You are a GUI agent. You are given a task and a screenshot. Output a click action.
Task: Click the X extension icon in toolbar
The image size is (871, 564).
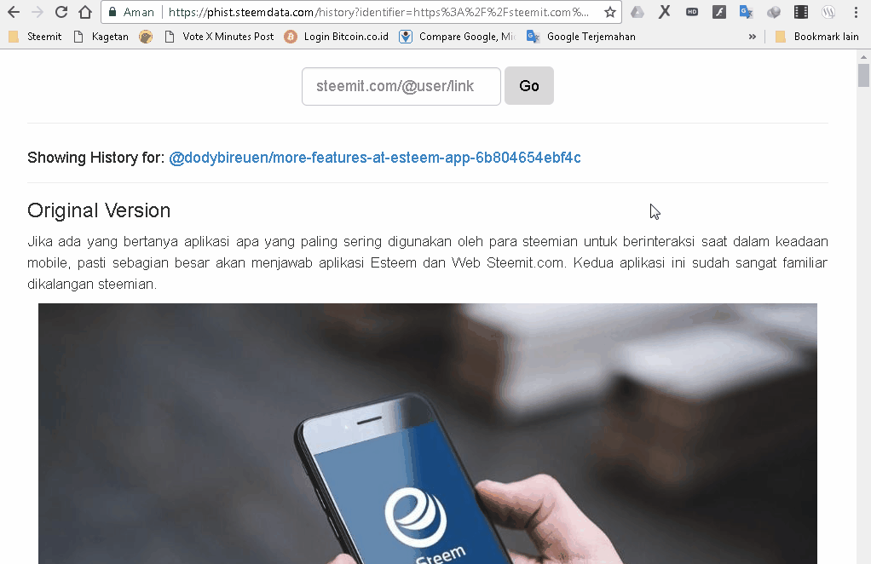point(665,12)
